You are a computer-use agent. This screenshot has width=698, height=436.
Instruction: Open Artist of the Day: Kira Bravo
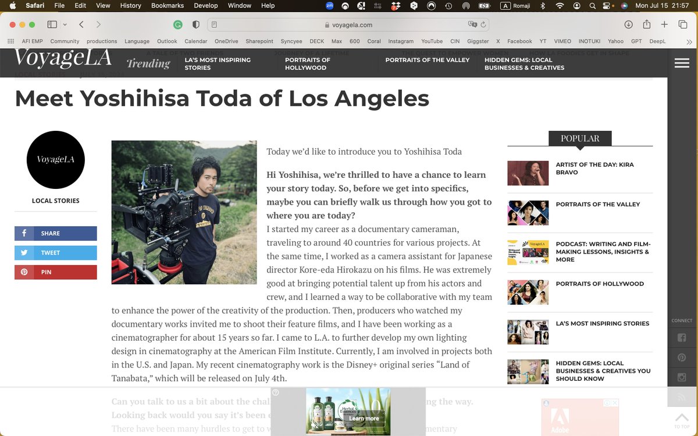pos(594,168)
